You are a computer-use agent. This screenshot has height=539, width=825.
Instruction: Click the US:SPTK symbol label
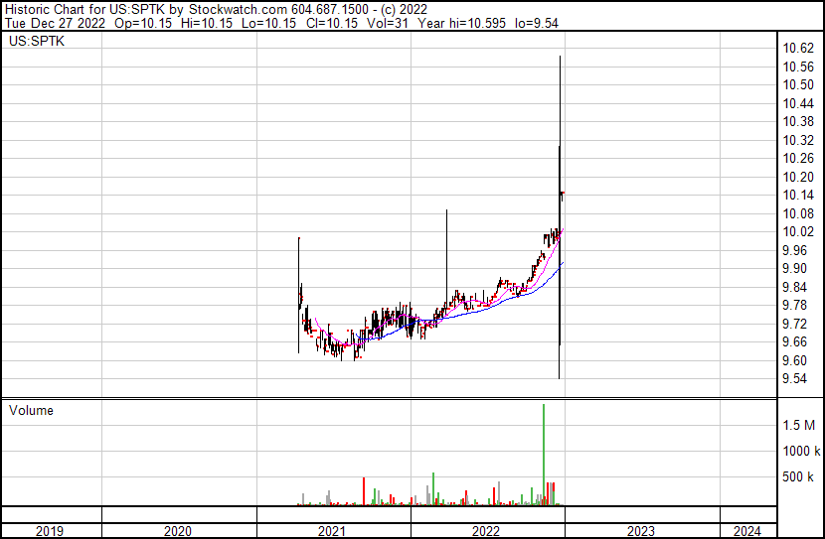pyautogui.click(x=37, y=41)
